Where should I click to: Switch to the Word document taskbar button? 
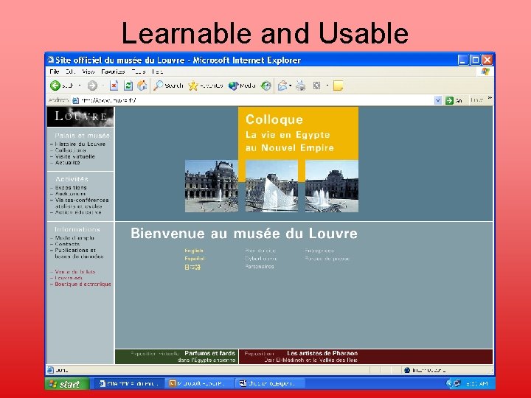(x=270, y=384)
